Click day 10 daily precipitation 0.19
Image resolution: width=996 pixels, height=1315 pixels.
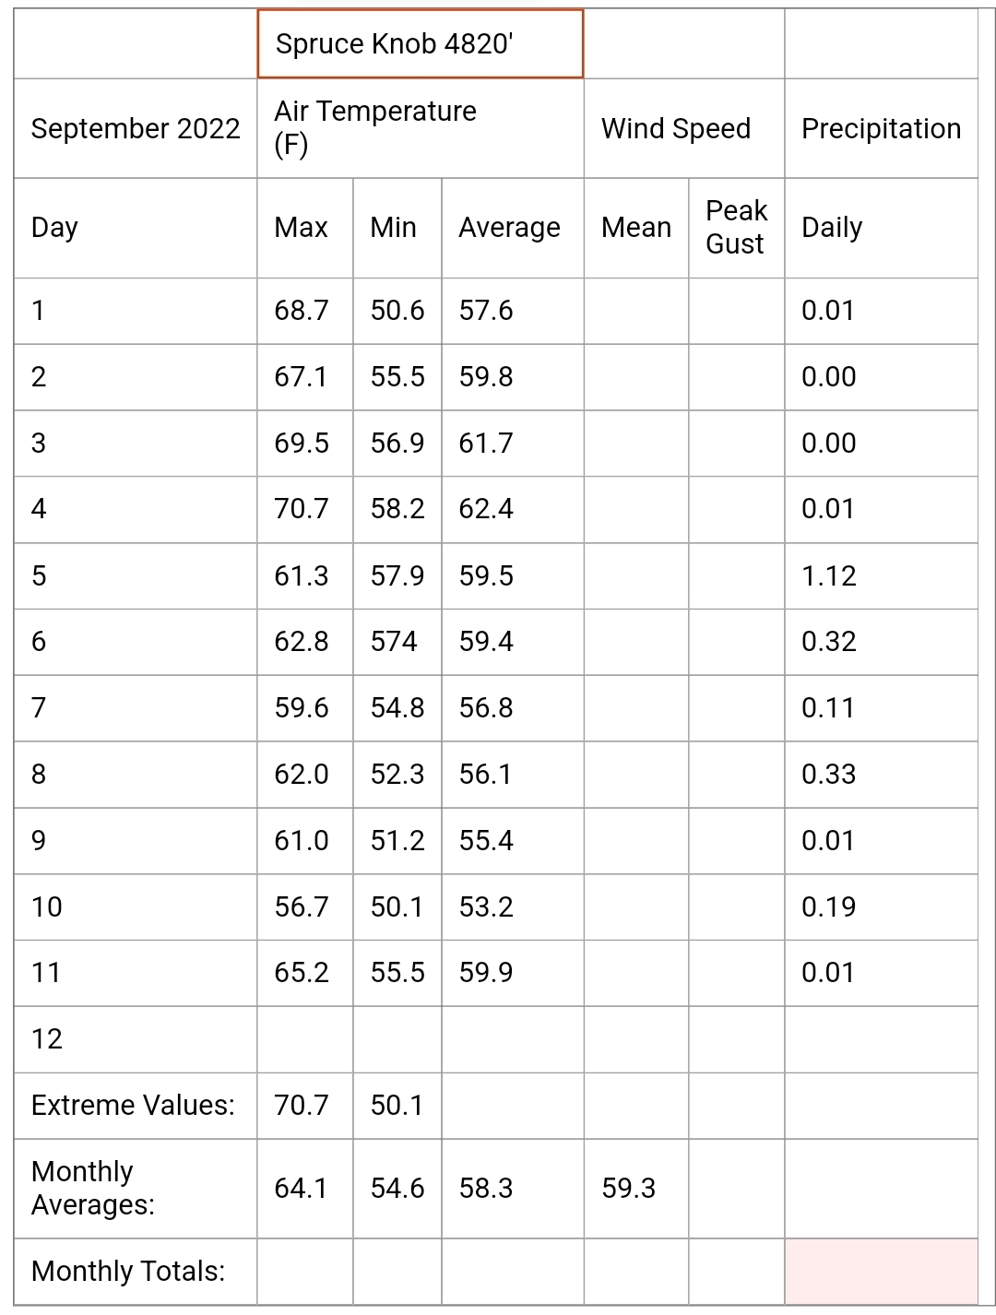point(881,907)
